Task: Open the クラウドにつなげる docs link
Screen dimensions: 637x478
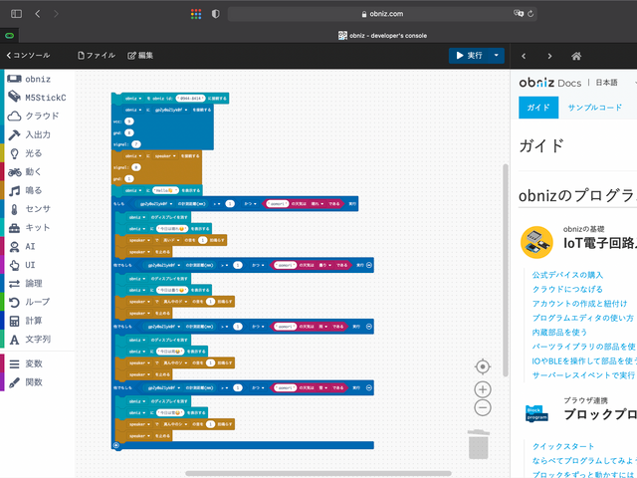Action: pos(571,289)
